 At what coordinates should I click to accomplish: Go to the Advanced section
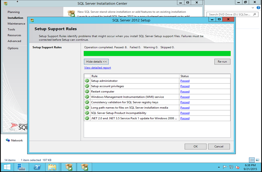coord(14,41)
